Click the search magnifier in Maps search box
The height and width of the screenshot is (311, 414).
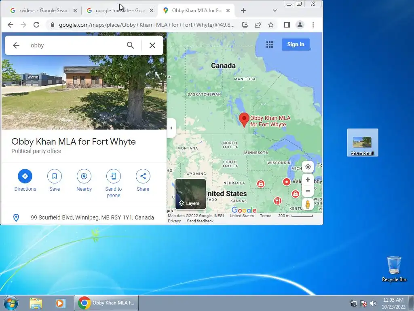131,45
